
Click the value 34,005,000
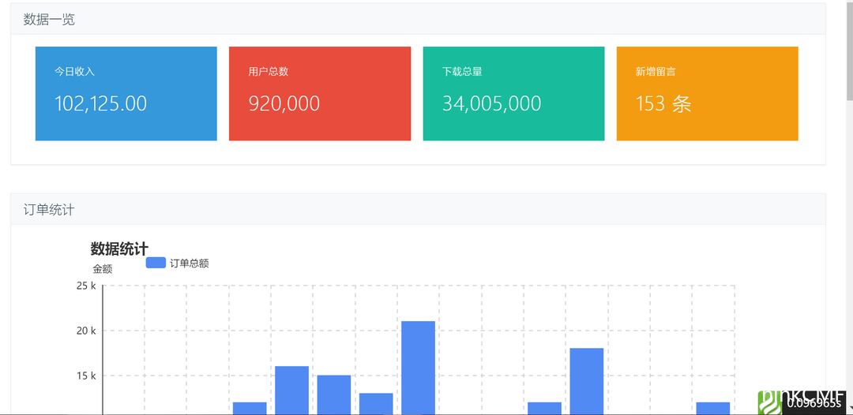491,103
